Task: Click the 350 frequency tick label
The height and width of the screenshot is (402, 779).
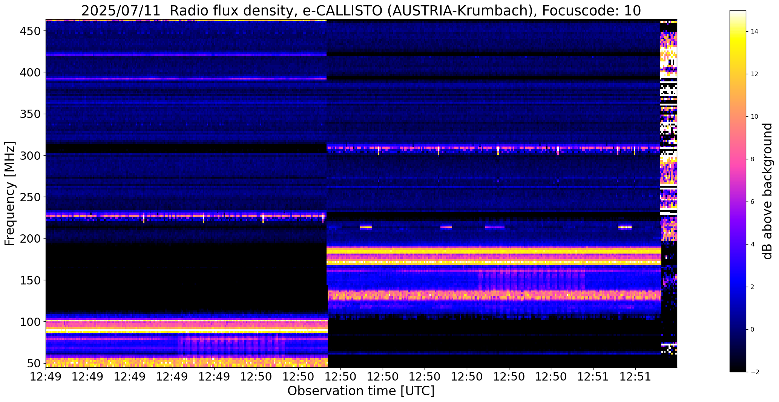Action: 31,114
